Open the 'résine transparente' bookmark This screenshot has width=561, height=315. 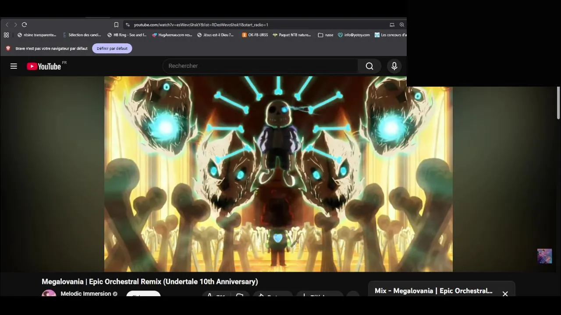[x=37, y=35]
